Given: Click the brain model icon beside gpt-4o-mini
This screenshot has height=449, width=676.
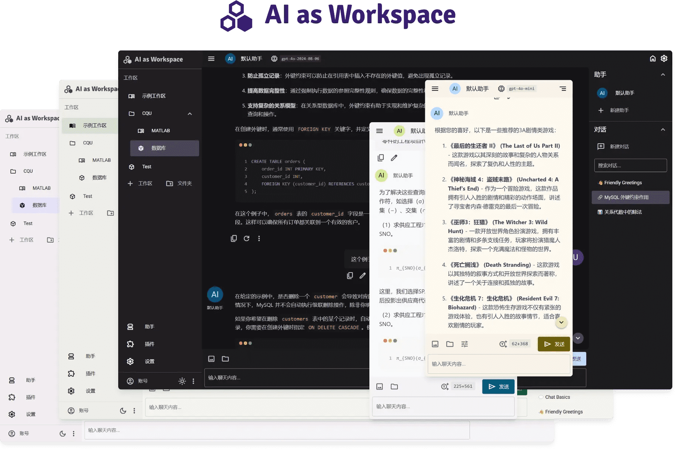Looking at the screenshot, I should point(501,89).
